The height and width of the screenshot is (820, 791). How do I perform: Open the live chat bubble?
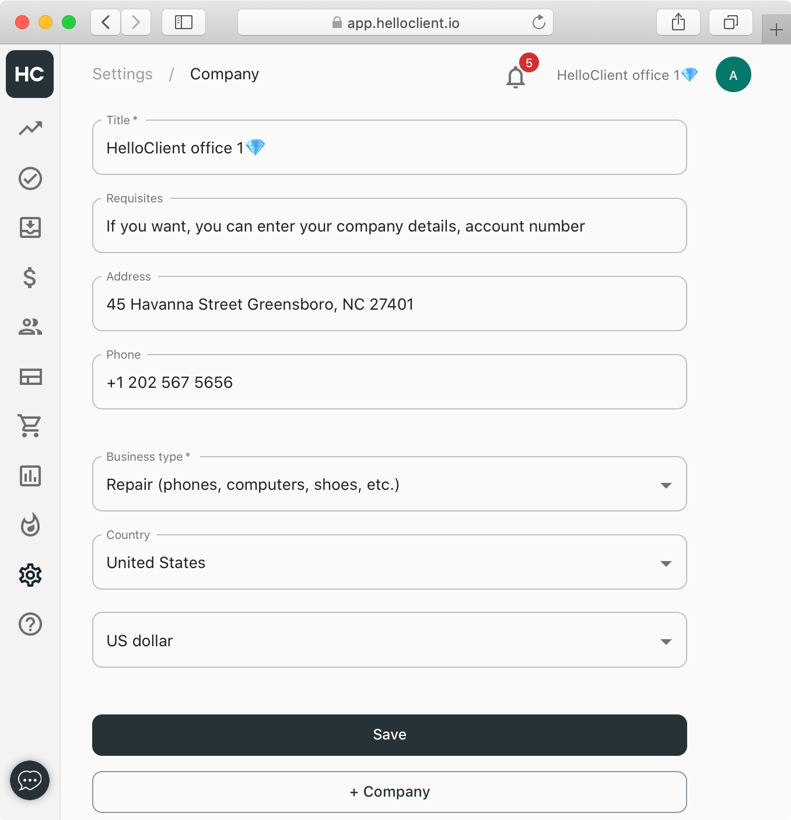point(30,780)
